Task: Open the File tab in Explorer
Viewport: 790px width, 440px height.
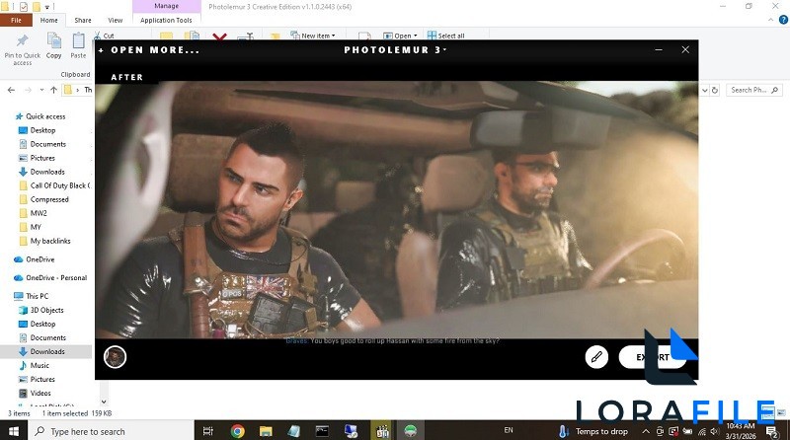Action: pos(16,20)
